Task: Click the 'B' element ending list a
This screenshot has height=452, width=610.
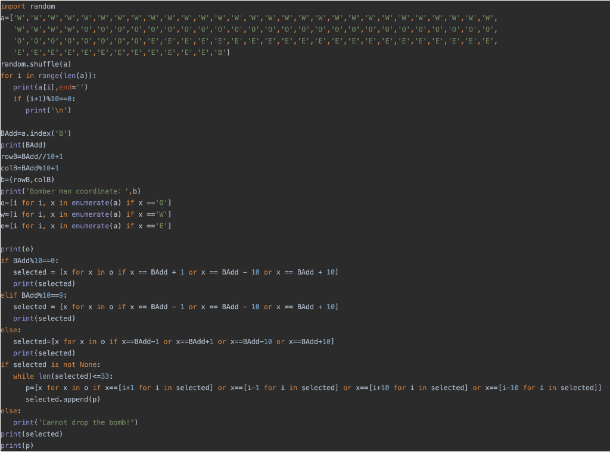Action: coord(220,52)
